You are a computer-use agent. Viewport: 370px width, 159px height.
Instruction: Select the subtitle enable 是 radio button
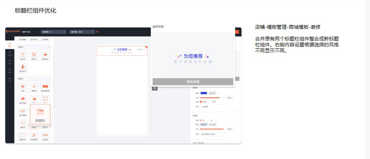(x=201, y=120)
